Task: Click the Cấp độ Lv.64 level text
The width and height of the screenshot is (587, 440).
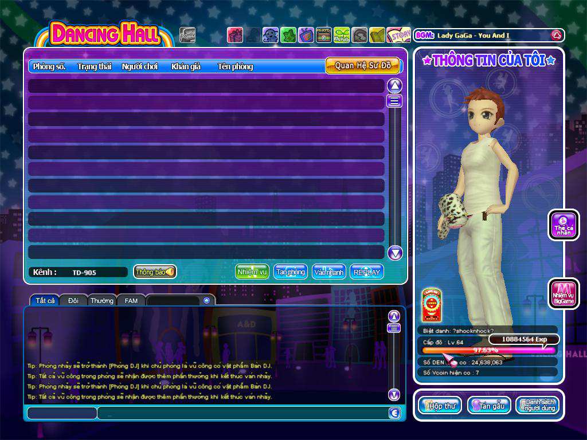Action: [443, 343]
